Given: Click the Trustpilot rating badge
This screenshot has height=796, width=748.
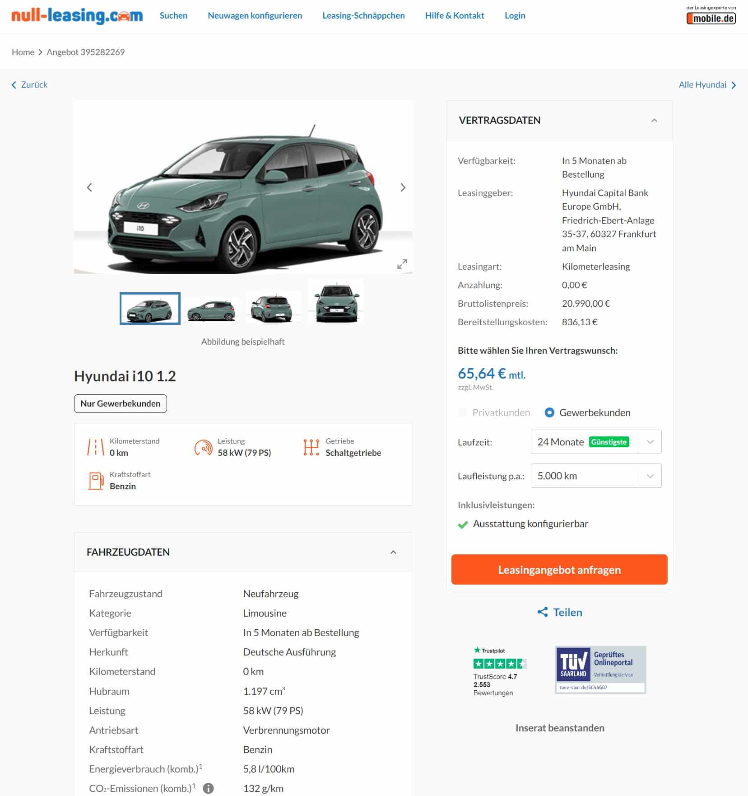Looking at the screenshot, I should point(499,671).
